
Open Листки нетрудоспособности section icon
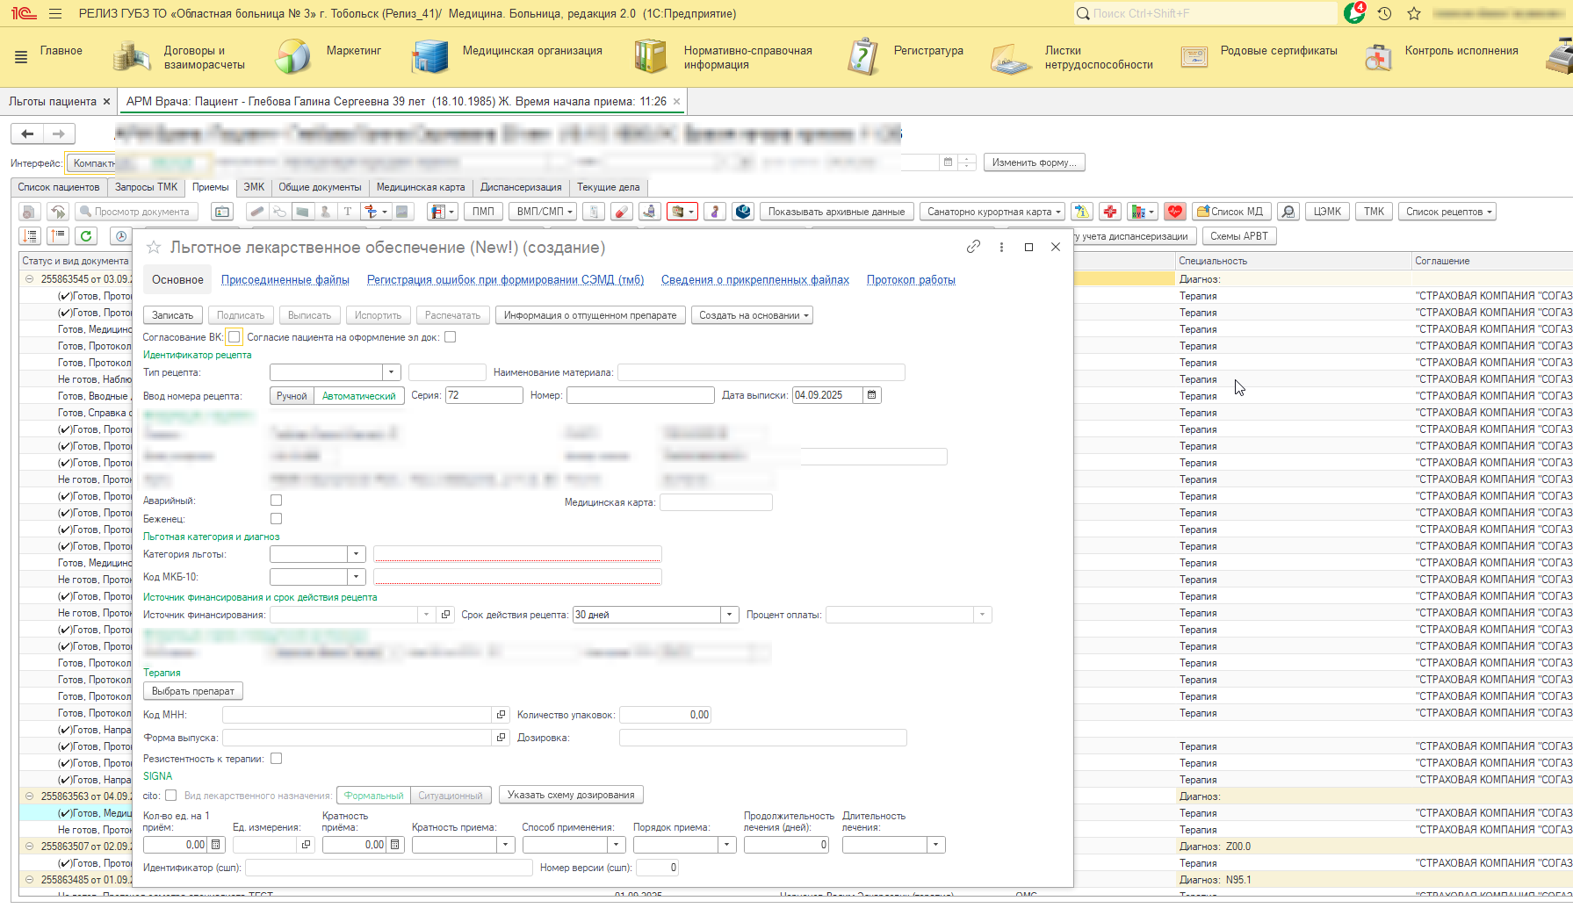(x=1011, y=58)
